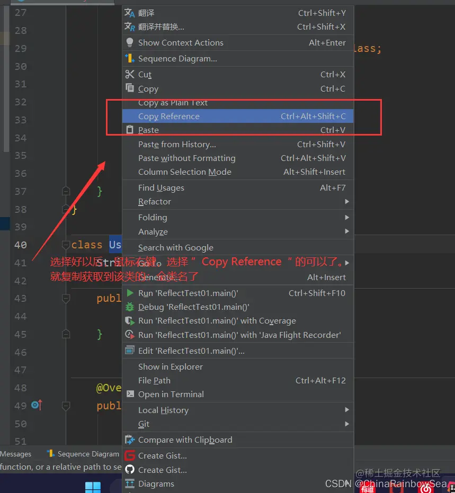Click the Paste clipboard icon
The height and width of the screenshot is (493, 455).
130,130
